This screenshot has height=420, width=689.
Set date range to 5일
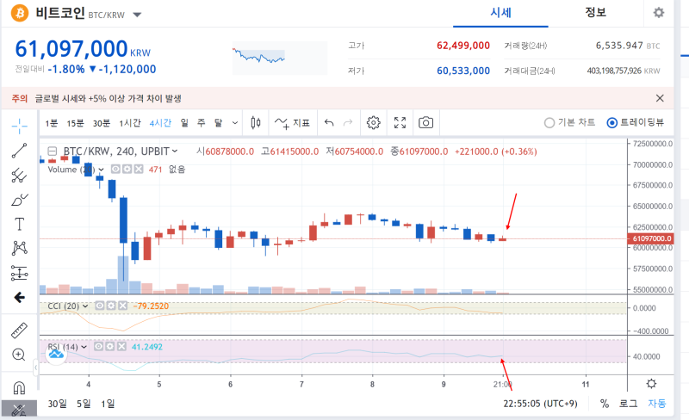pos(84,404)
